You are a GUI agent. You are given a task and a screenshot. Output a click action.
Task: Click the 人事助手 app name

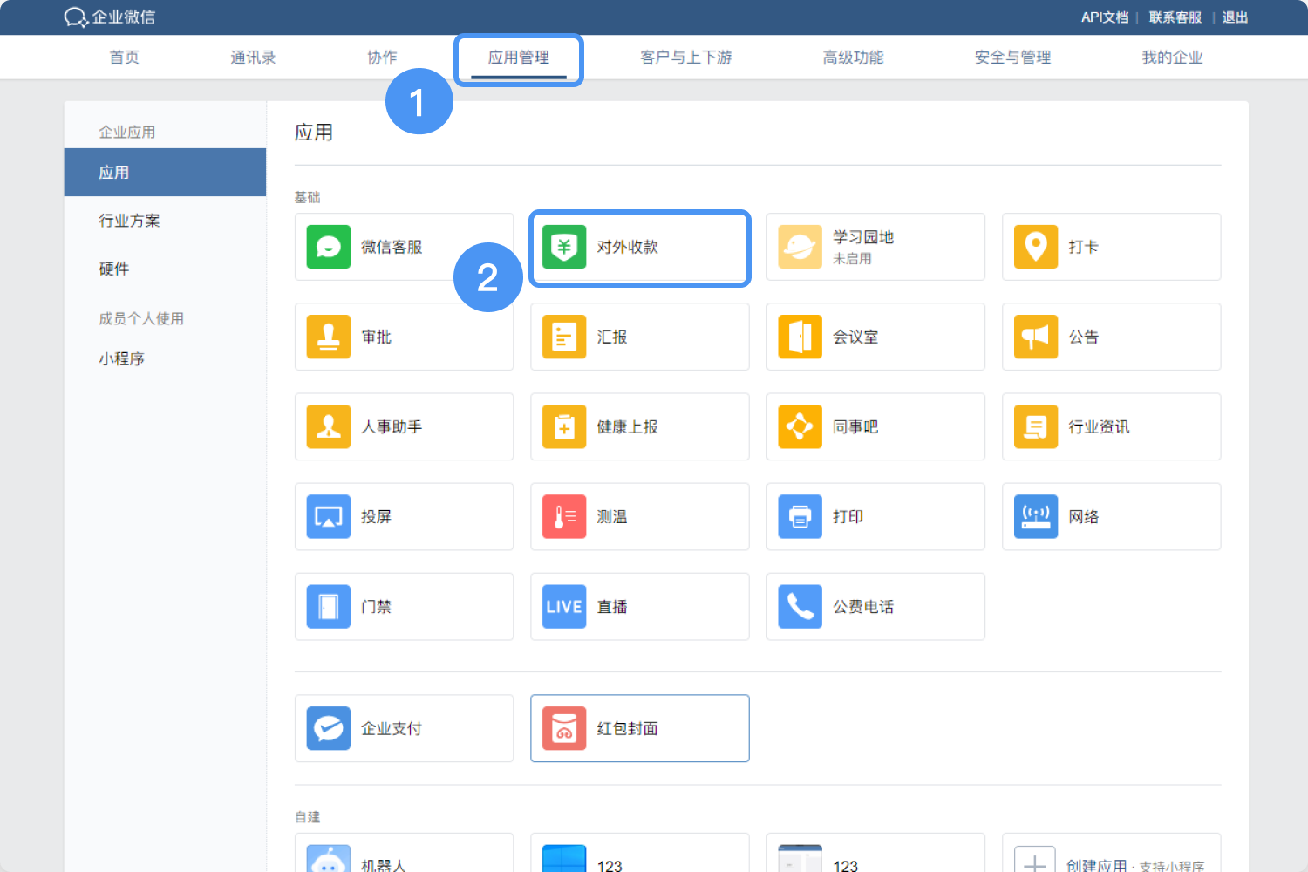[392, 426]
